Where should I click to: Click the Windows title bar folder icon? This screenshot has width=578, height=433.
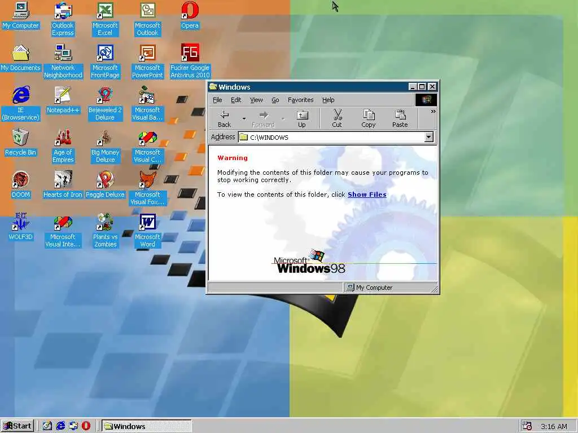pos(213,86)
